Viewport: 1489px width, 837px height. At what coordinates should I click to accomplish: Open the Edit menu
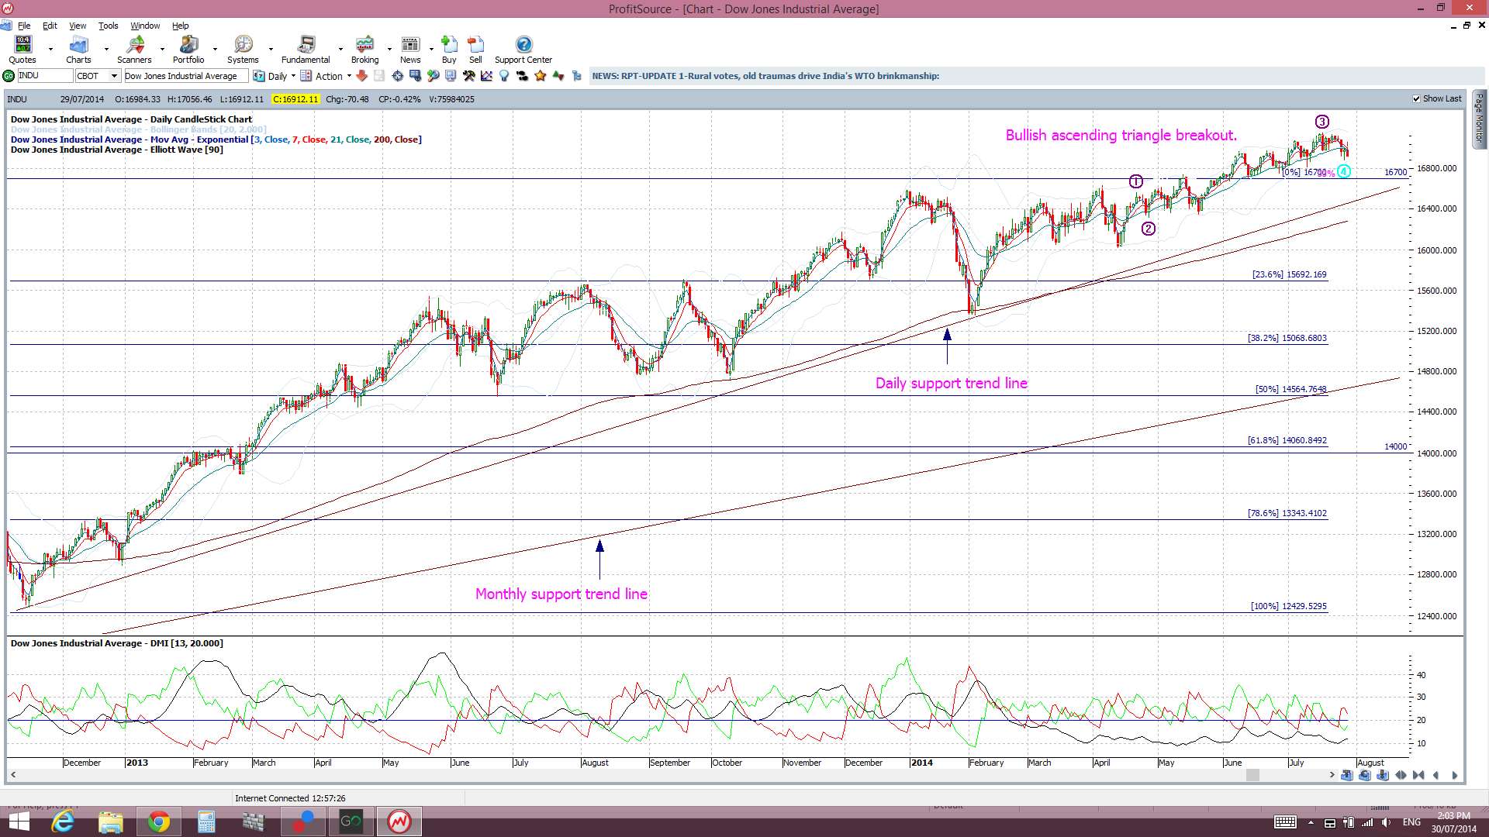click(50, 26)
